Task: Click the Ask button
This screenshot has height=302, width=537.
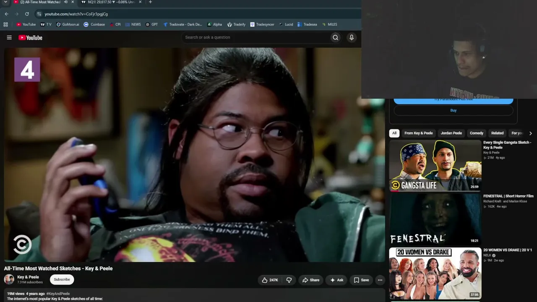Action: click(x=336, y=280)
